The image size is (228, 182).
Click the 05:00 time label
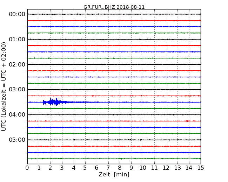coord(17,140)
